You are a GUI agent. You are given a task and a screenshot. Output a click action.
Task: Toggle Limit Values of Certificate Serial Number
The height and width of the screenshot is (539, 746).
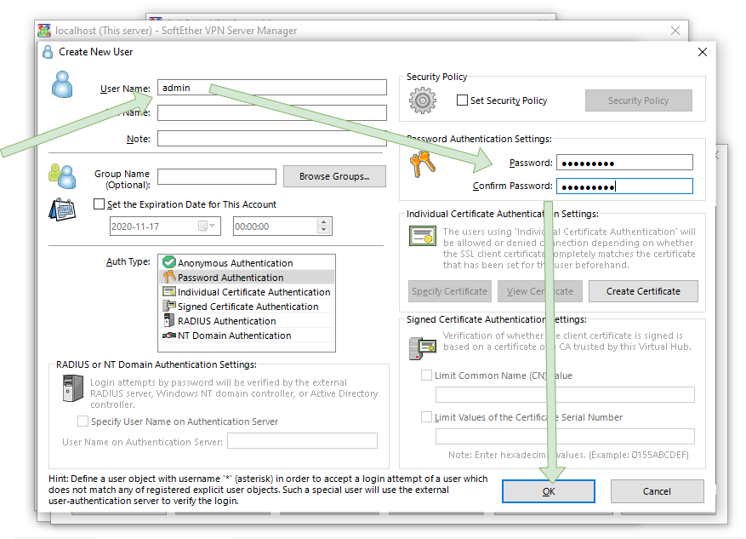click(x=426, y=417)
